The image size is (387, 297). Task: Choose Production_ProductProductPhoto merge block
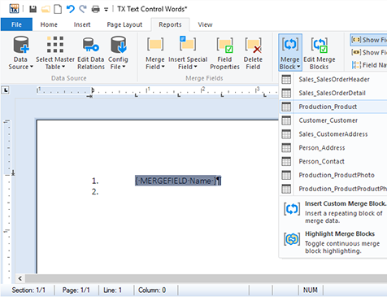(333, 189)
